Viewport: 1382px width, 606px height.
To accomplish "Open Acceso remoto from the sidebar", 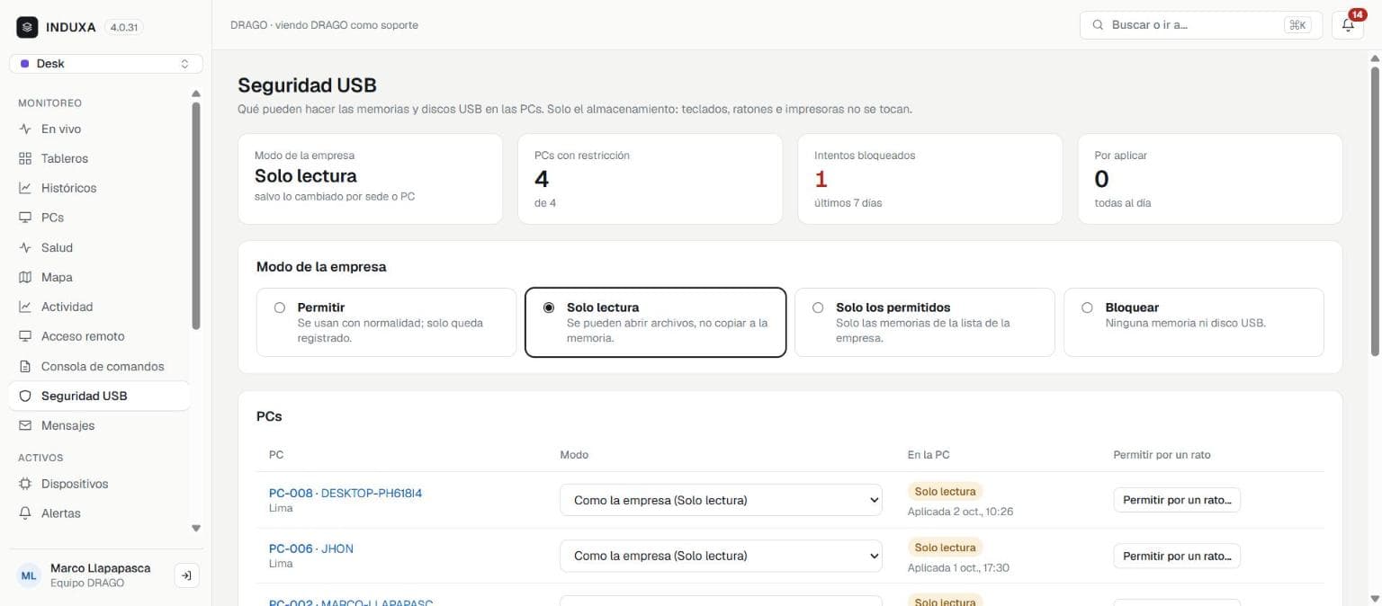I will (99, 336).
